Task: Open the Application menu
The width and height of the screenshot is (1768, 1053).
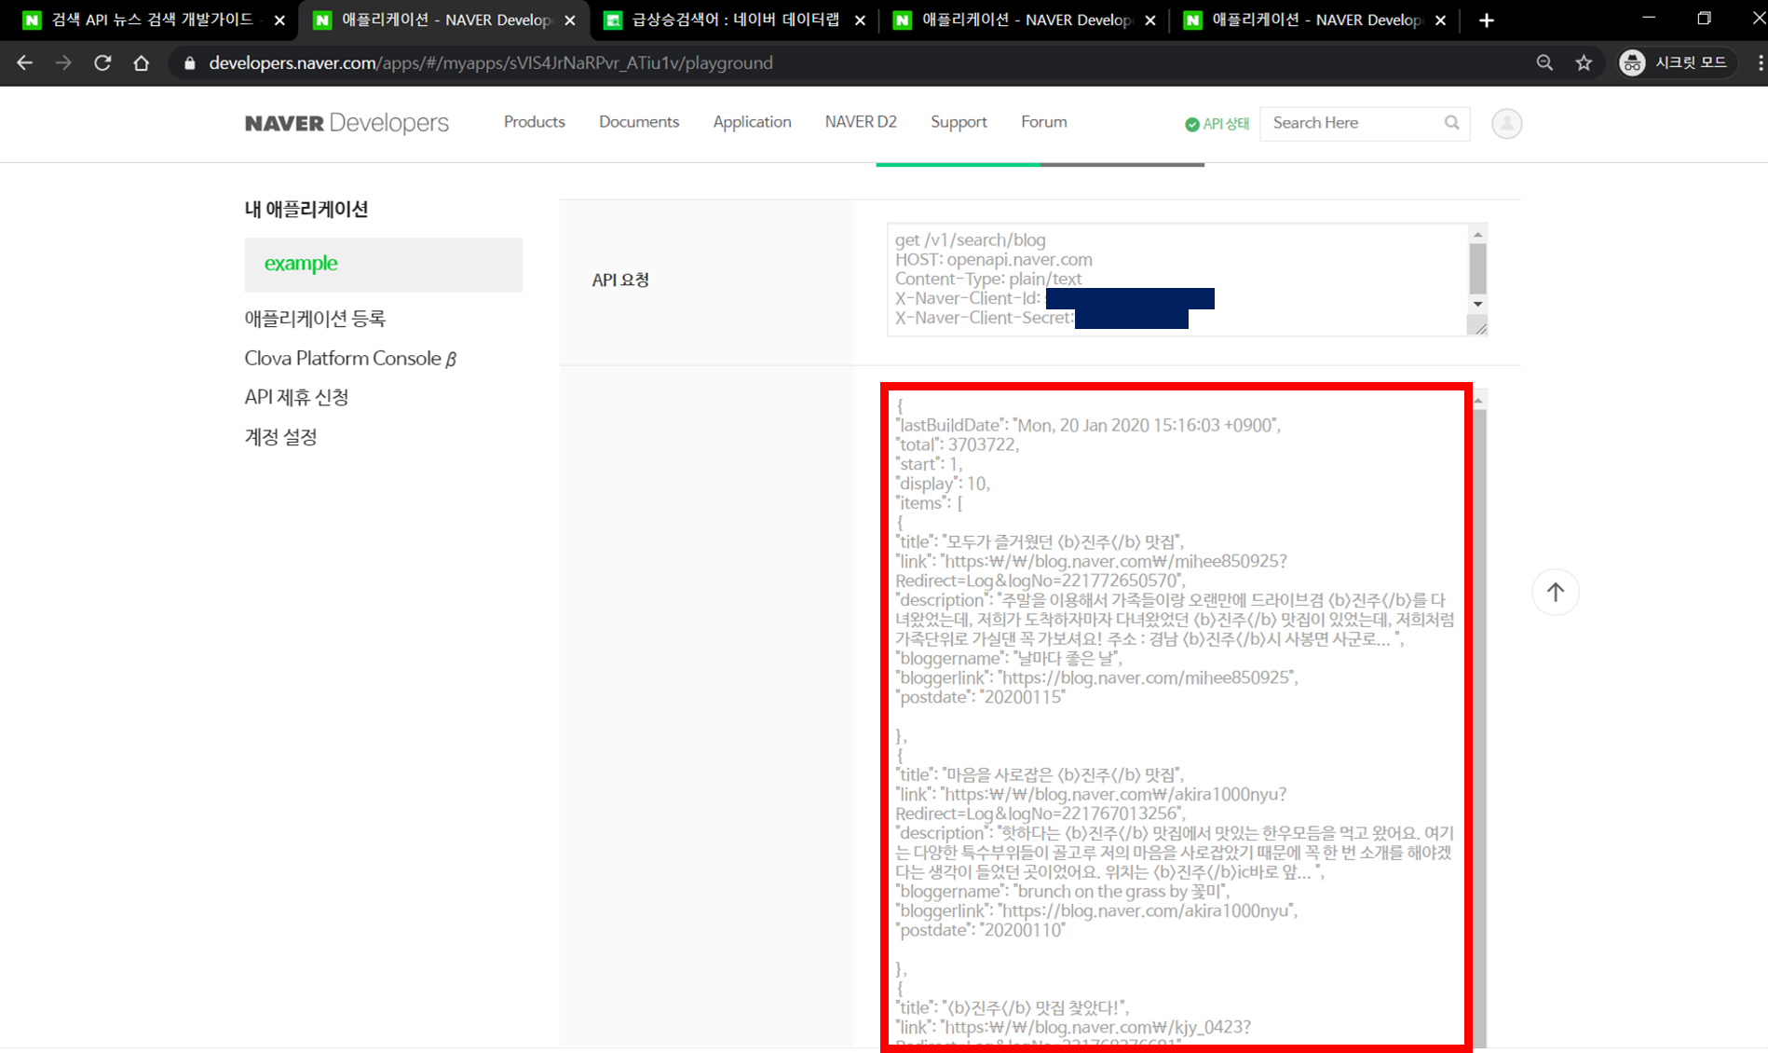Action: 752,122
